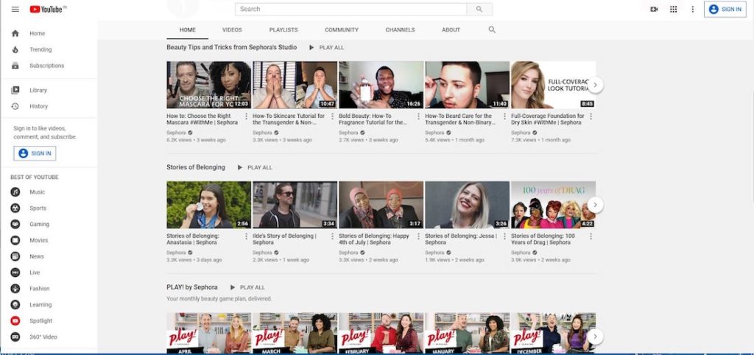Screen dimensions: 754x355
Task: Search within channel using magnifier icon
Action: pos(492,30)
